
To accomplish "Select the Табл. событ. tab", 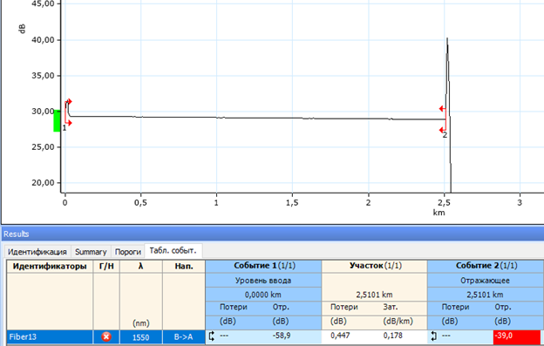I will pyautogui.click(x=173, y=250).
